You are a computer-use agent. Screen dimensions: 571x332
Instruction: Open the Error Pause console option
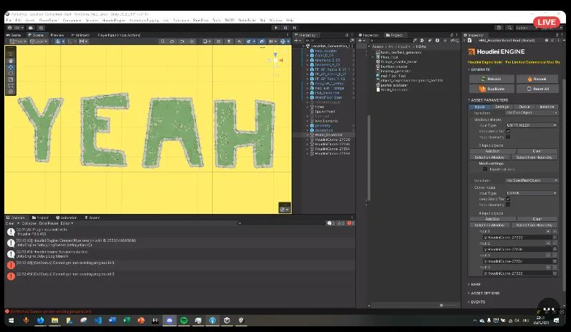click(x=49, y=223)
